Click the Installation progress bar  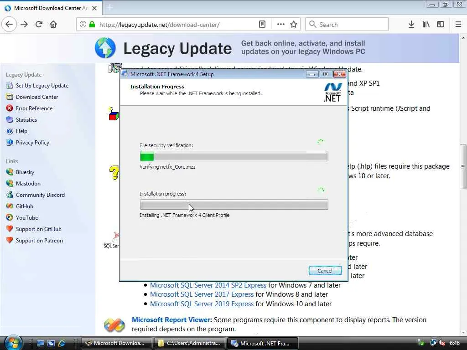tap(234, 205)
